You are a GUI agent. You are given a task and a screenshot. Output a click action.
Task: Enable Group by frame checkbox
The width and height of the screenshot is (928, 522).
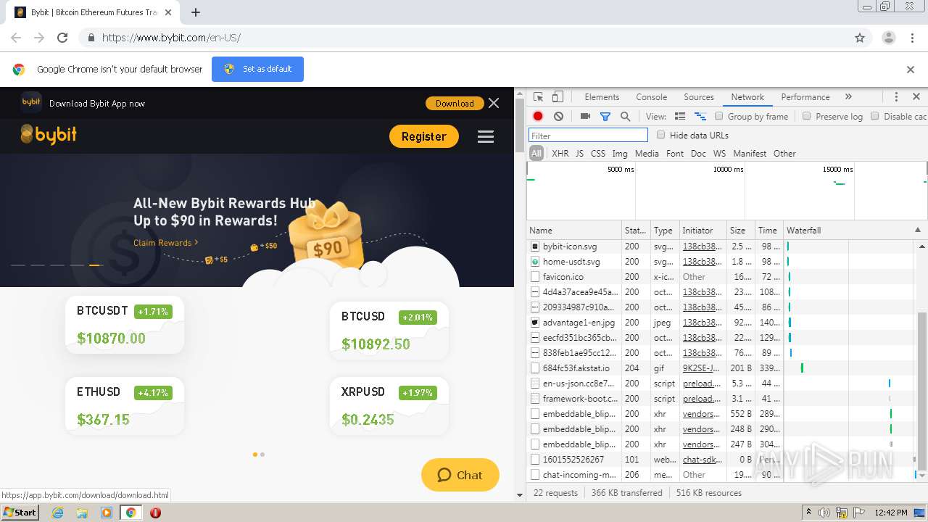click(719, 116)
